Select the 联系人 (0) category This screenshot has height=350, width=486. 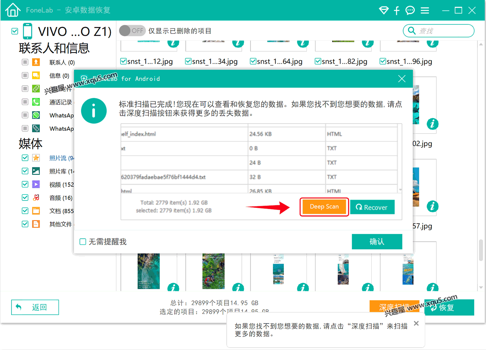click(x=62, y=63)
